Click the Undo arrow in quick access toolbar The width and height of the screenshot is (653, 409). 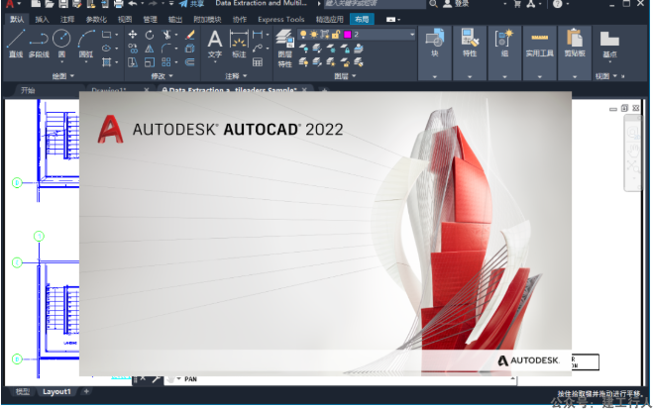pos(133,4)
